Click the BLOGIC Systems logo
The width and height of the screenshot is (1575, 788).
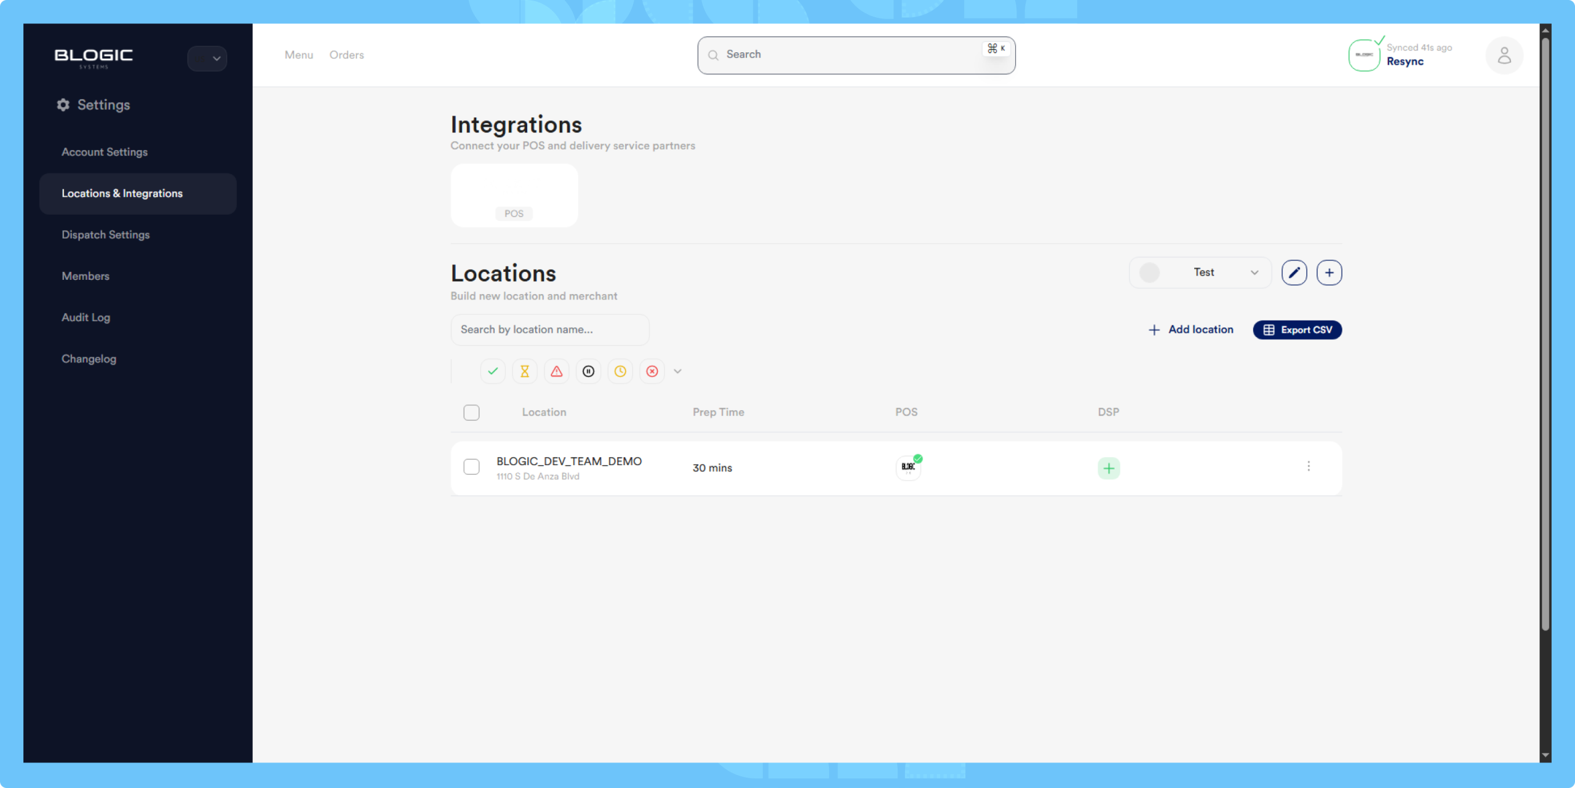(94, 58)
